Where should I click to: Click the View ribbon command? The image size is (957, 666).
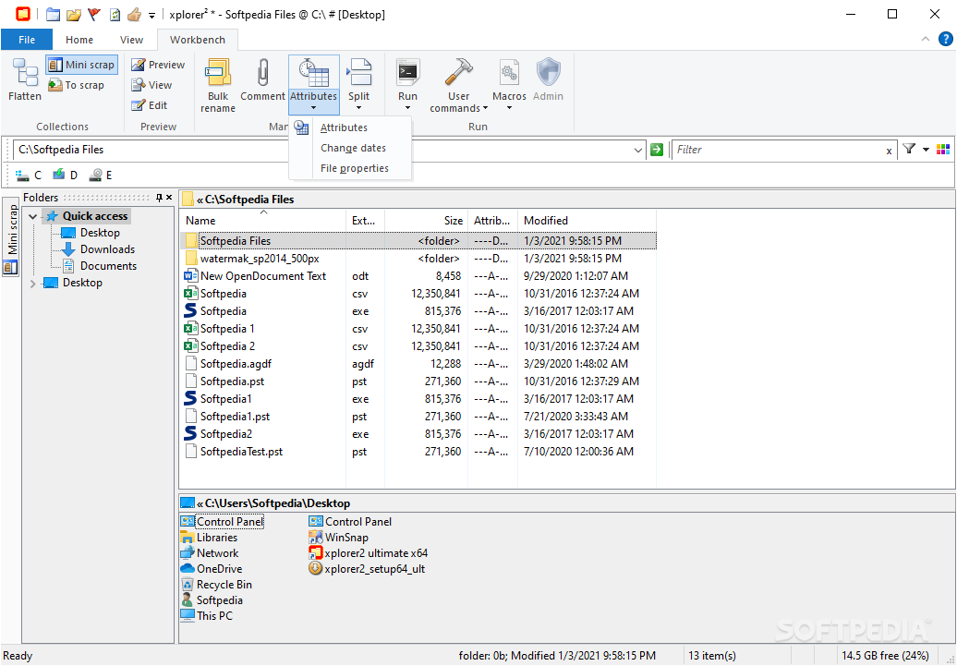[152, 85]
